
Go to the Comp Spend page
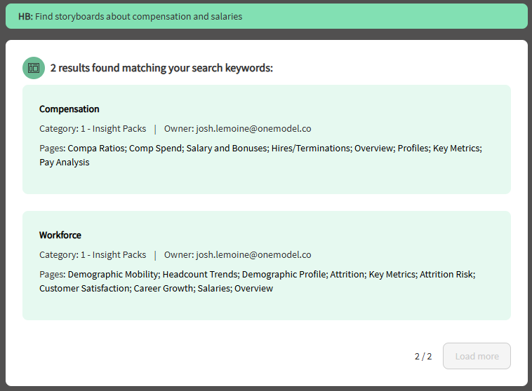coord(154,149)
